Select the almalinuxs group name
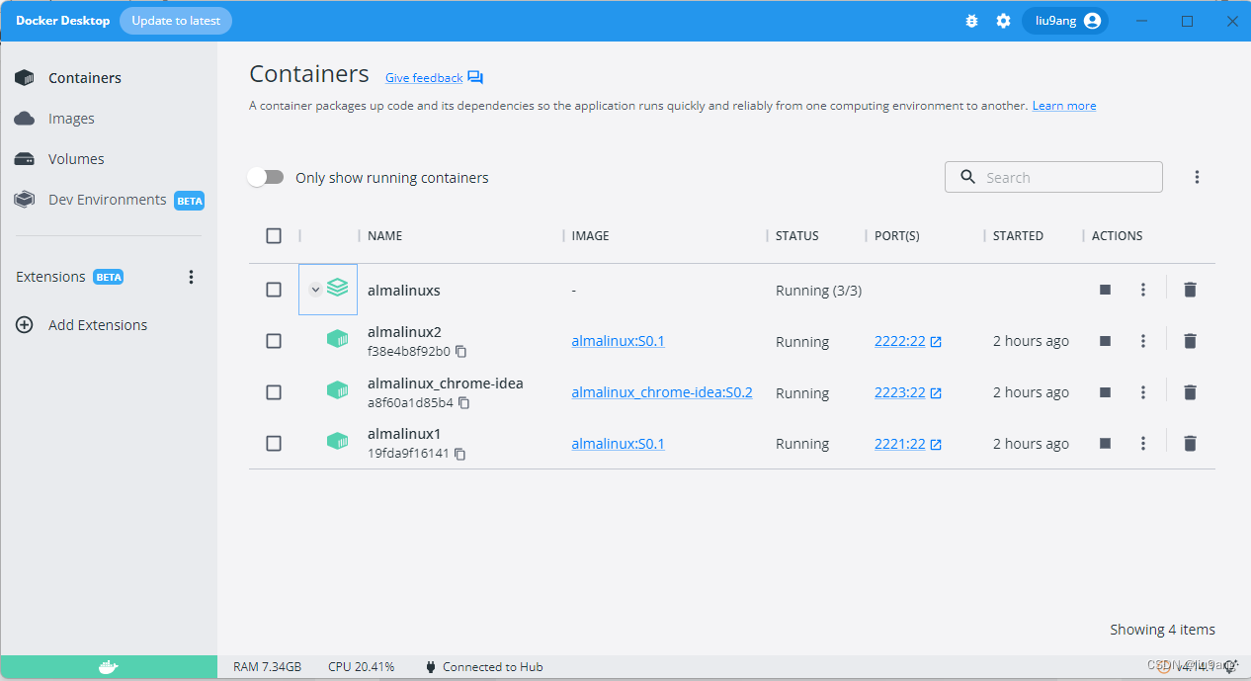 coord(404,291)
